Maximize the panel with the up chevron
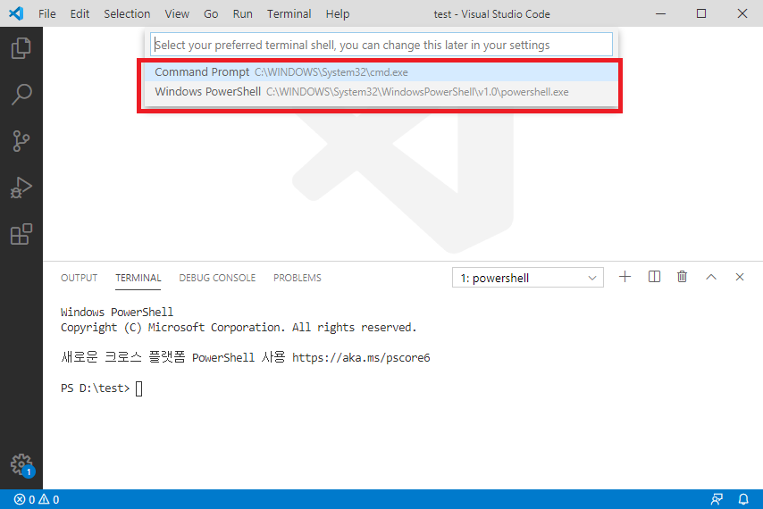The height and width of the screenshot is (509, 763). click(711, 277)
